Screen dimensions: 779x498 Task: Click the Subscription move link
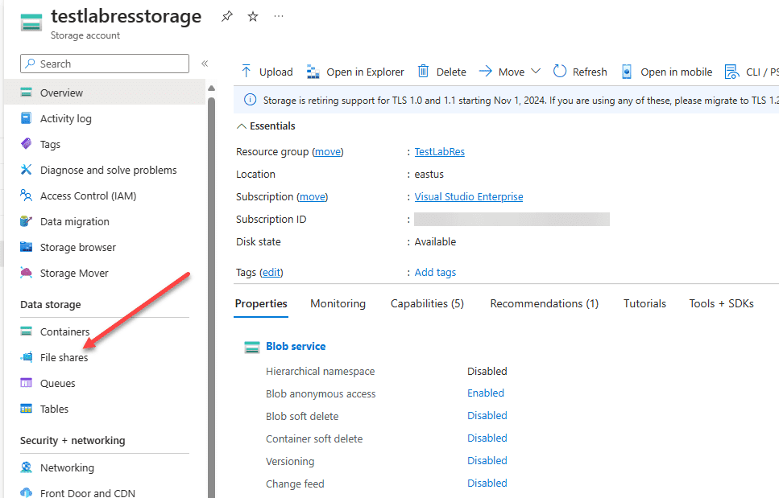[x=313, y=197]
